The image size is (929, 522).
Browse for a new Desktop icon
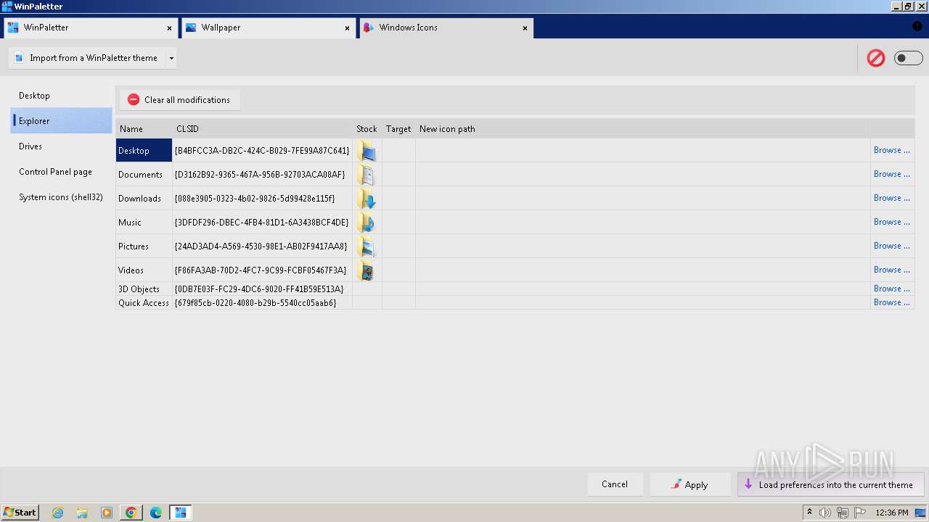coord(892,150)
